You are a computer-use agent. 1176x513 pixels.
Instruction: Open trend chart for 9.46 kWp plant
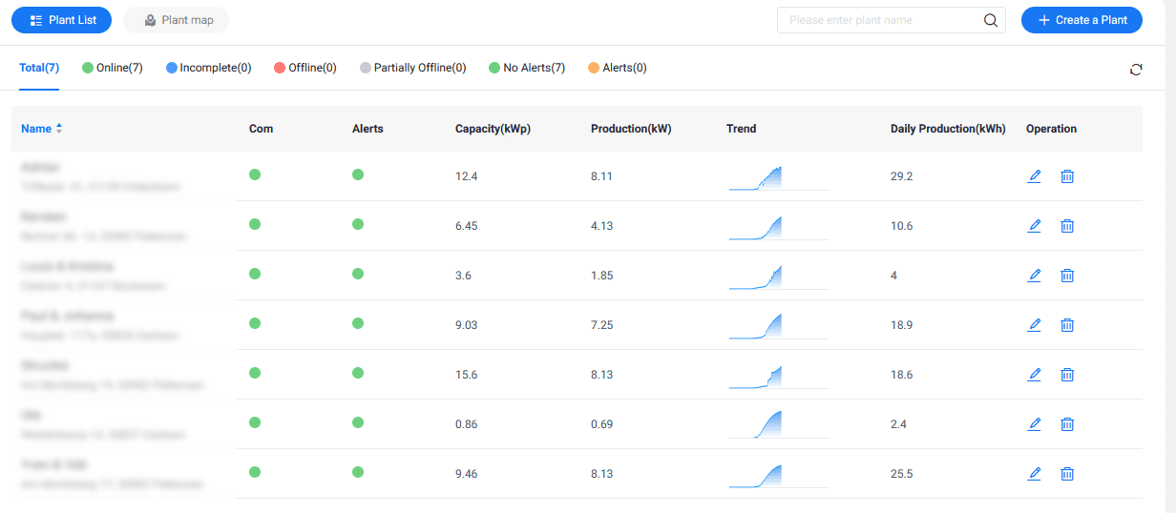point(778,476)
